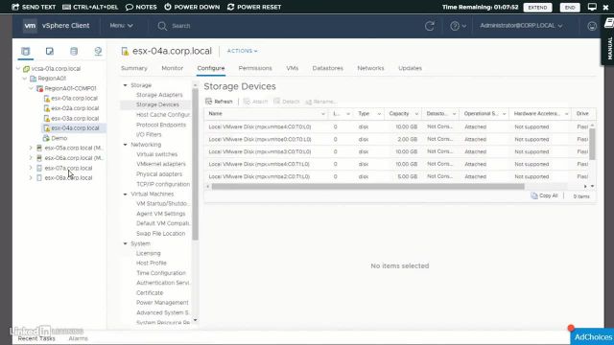This screenshot has height=345, width=614.
Task: Open the ACTIONS dropdown for esx-04a
Action: pyautogui.click(x=243, y=51)
